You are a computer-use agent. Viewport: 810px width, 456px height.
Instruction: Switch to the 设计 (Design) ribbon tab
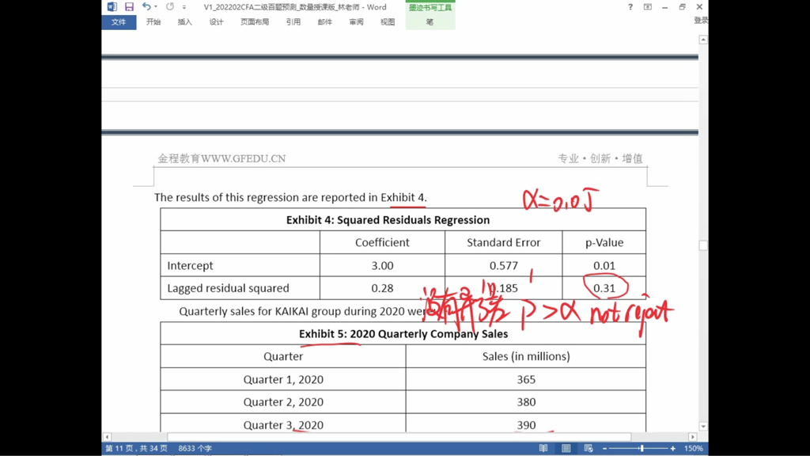216,21
